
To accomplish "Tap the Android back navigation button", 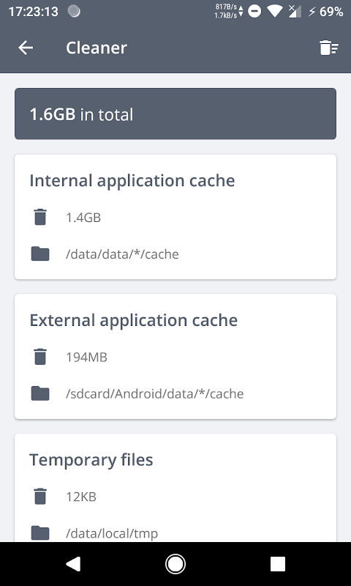I will tap(73, 563).
